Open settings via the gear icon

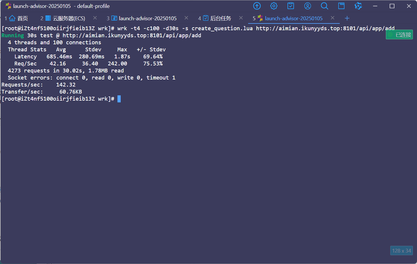(x=274, y=6)
